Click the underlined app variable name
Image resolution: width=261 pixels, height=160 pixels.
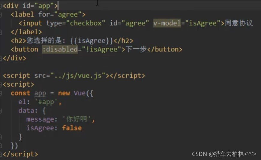pyautogui.click(x=40, y=94)
